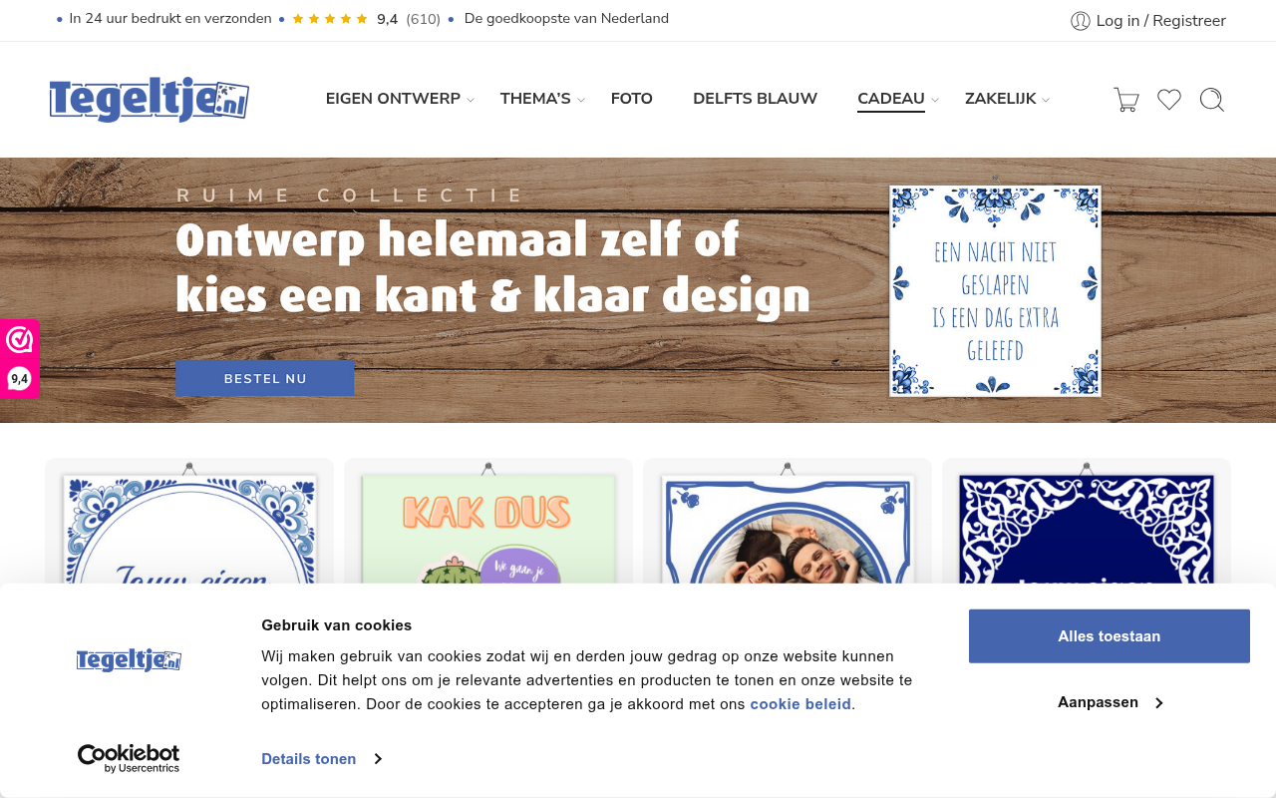Open the couple photo tile product
Screen dimensions: 1276x798
coord(788,521)
